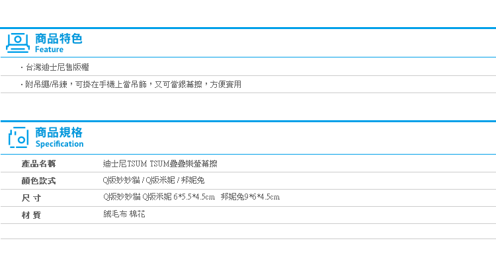Click the 又可當銀幕擦 phrase in features

pyautogui.click(x=178, y=85)
